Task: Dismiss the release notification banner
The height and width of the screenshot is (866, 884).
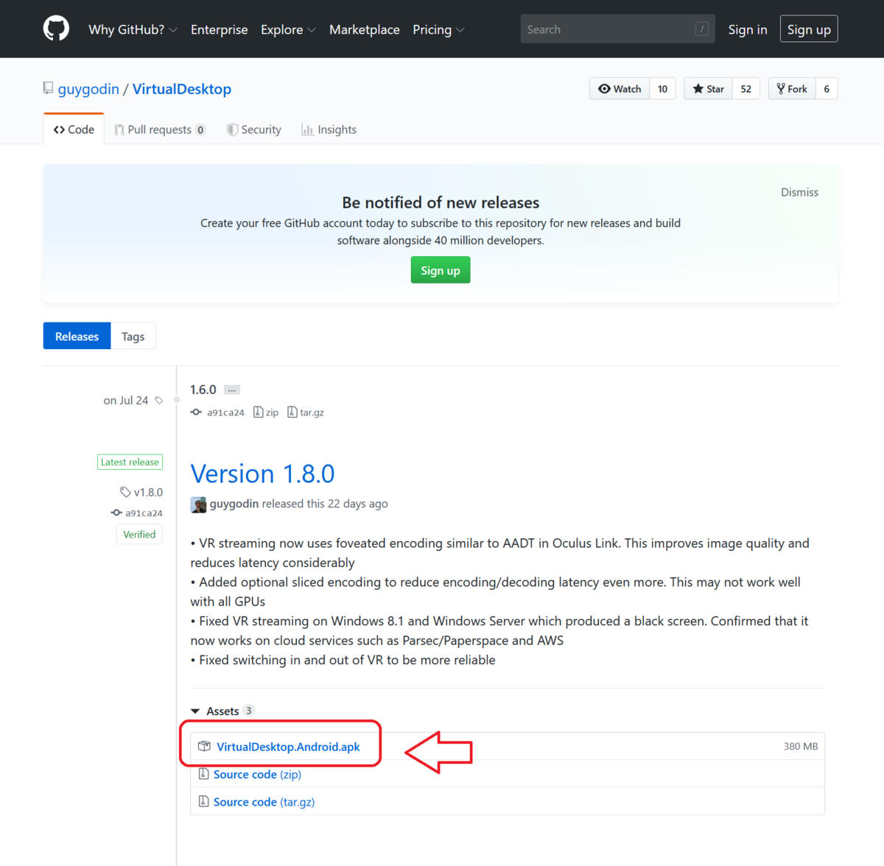Action: pyautogui.click(x=799, y=192)
